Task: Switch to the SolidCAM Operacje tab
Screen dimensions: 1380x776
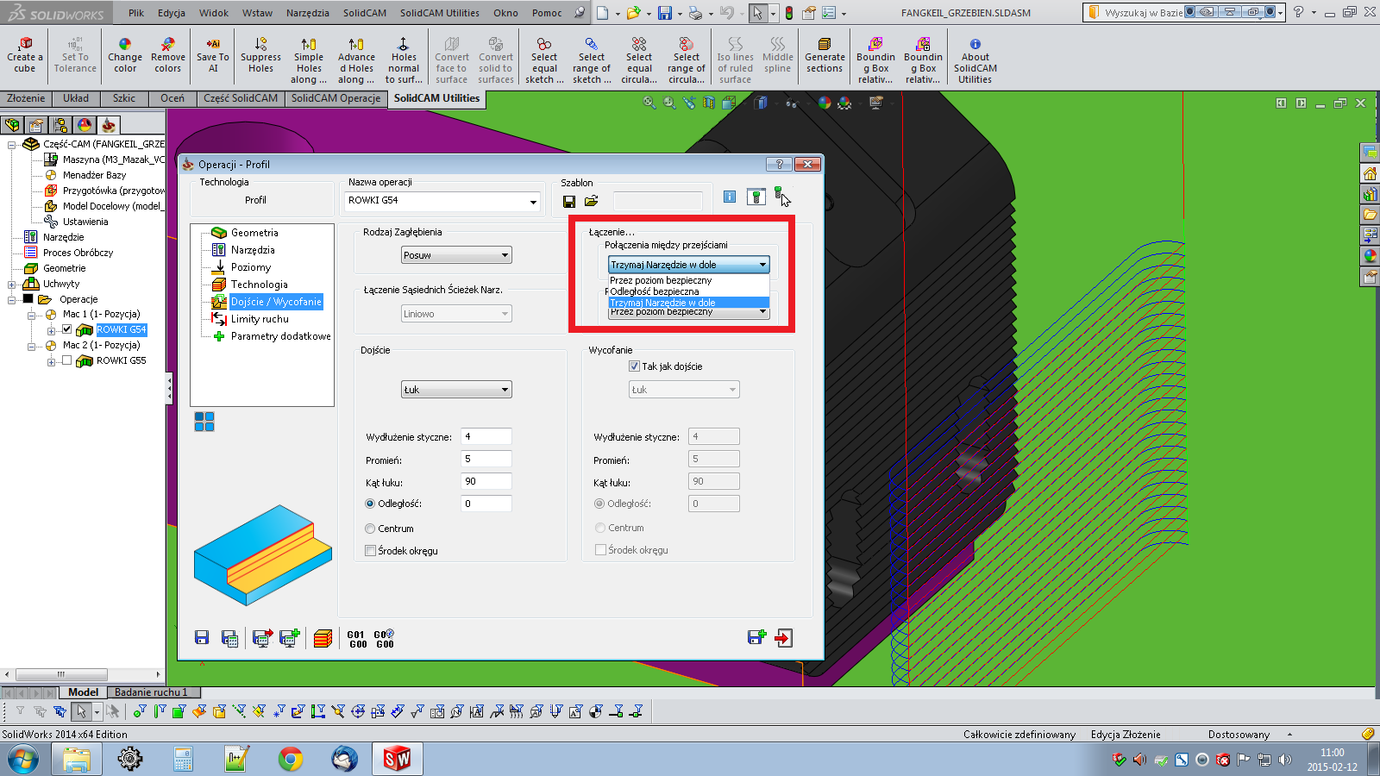Action: 336,98
